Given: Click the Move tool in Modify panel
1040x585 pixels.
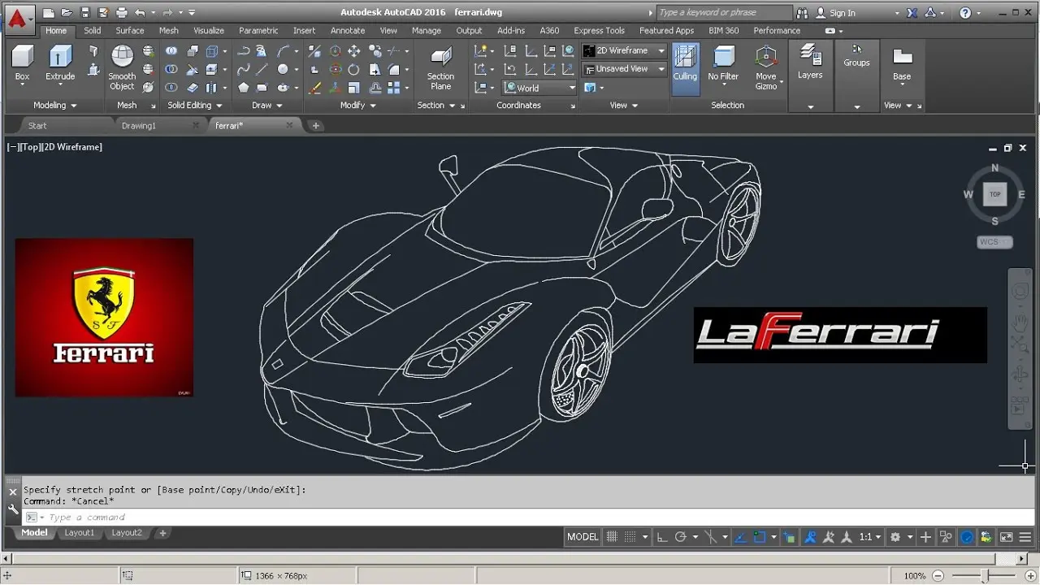Looking at the screenshot, I should pos(354,50).
